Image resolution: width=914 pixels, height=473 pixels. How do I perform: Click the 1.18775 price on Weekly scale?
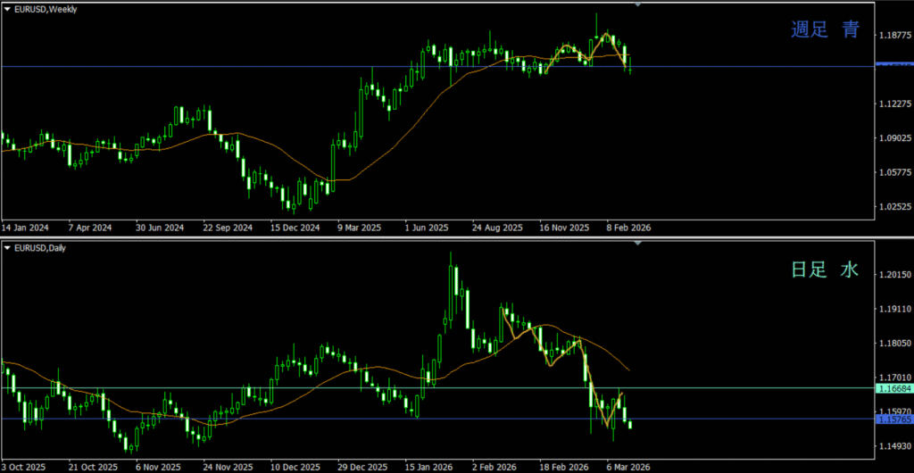coord(893,36)
